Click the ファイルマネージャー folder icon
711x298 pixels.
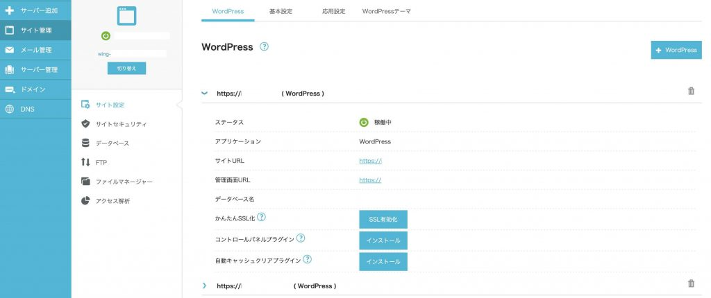(x=85, y=182)
